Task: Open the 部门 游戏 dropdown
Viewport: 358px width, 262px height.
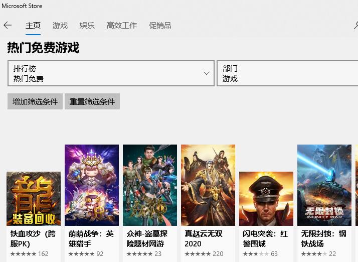Action: tap(287, 73)
